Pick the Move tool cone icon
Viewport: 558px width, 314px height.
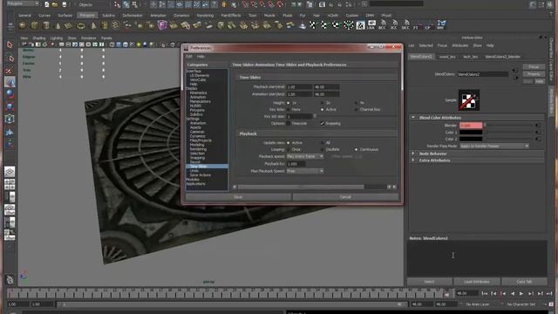tap(10, 82)
